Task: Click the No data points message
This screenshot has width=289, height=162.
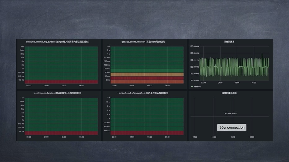Action: [x=230, y=114]
